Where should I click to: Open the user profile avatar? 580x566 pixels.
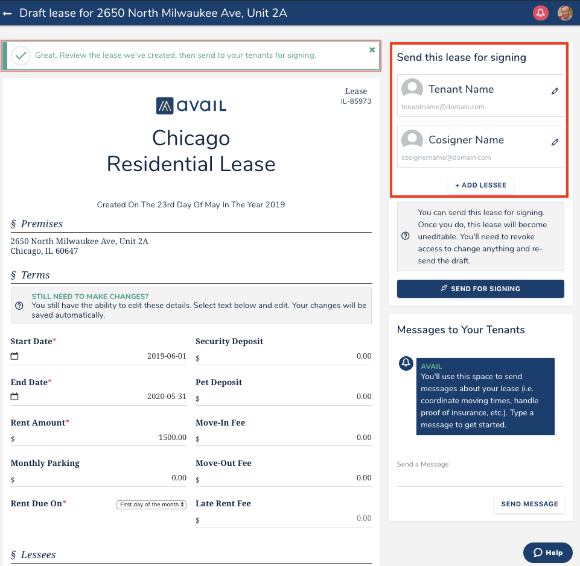coord(565,13)
